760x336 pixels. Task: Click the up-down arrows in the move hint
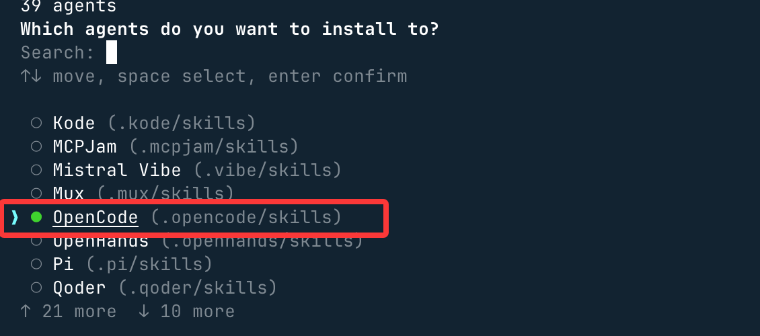tap(32, 76)
